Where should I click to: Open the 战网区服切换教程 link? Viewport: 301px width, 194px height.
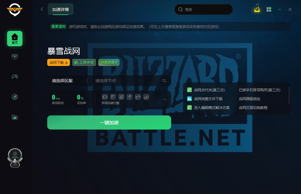(x=253, y=108)
